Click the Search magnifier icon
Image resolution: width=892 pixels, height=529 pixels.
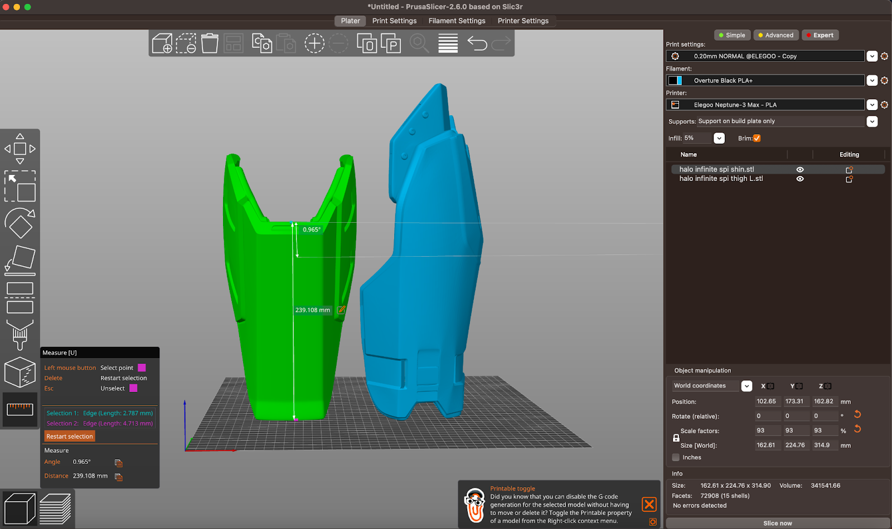coord(419,43)
